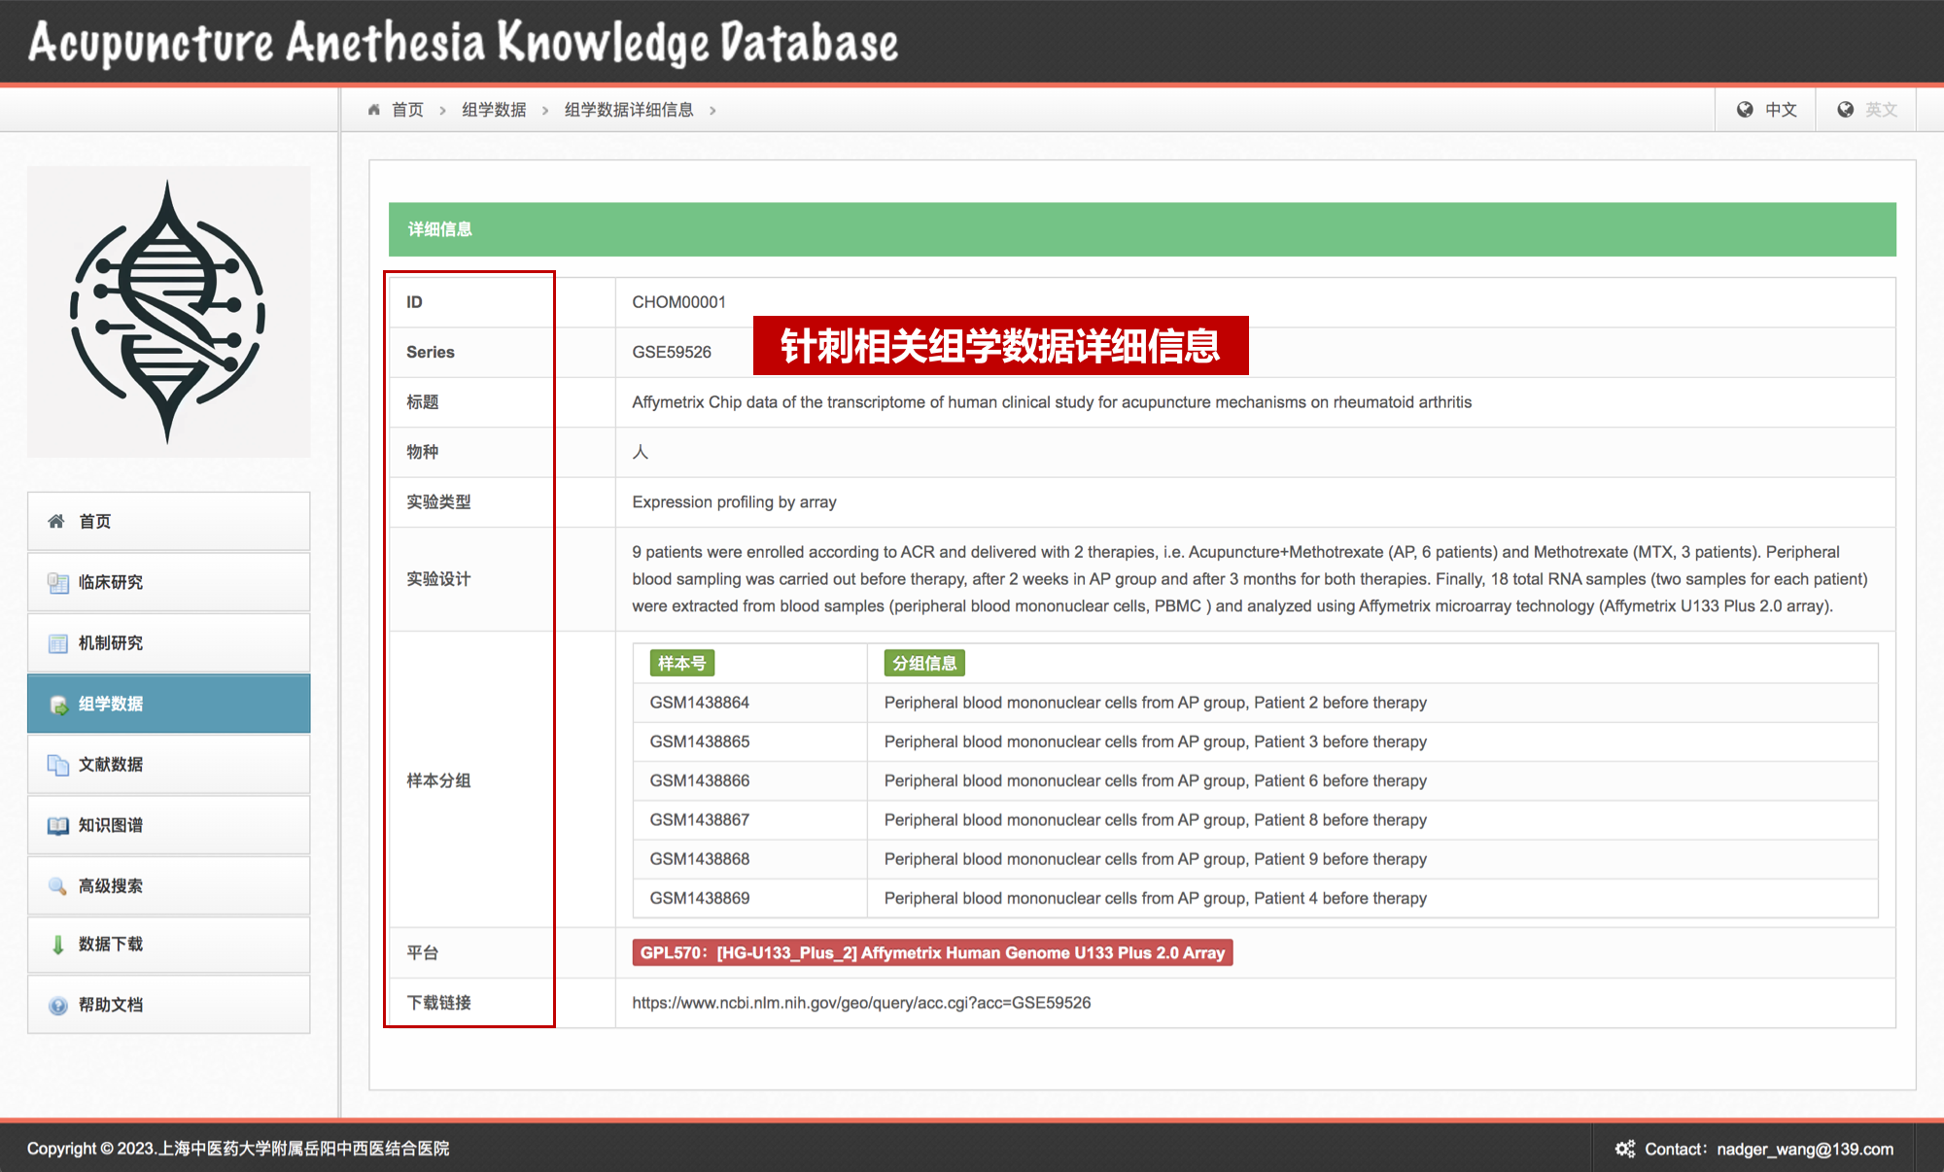
Task: Click the gears icon next to Contact
Action: [x=1624, y=1149]
